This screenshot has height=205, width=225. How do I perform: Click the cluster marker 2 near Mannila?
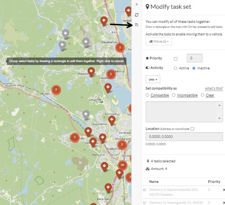(x=111, y=74)
